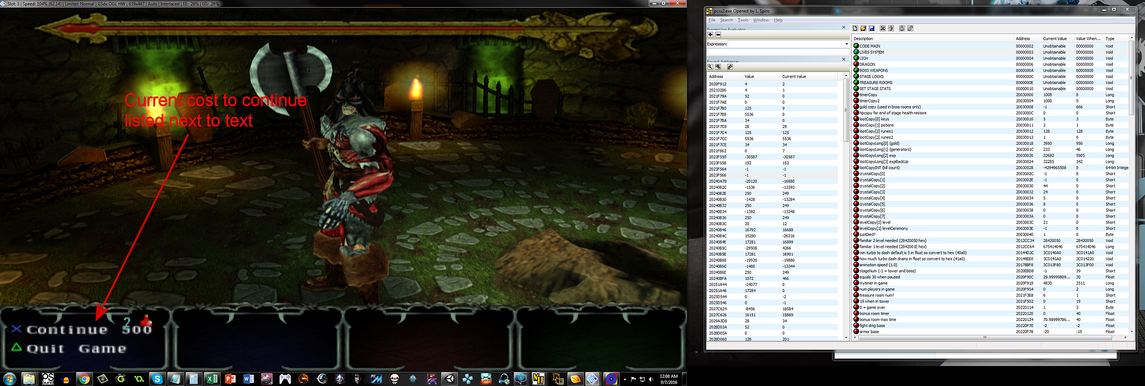Click the gamepad controller taskbar icon
1145x386 pixels.
tap(285, 379)
